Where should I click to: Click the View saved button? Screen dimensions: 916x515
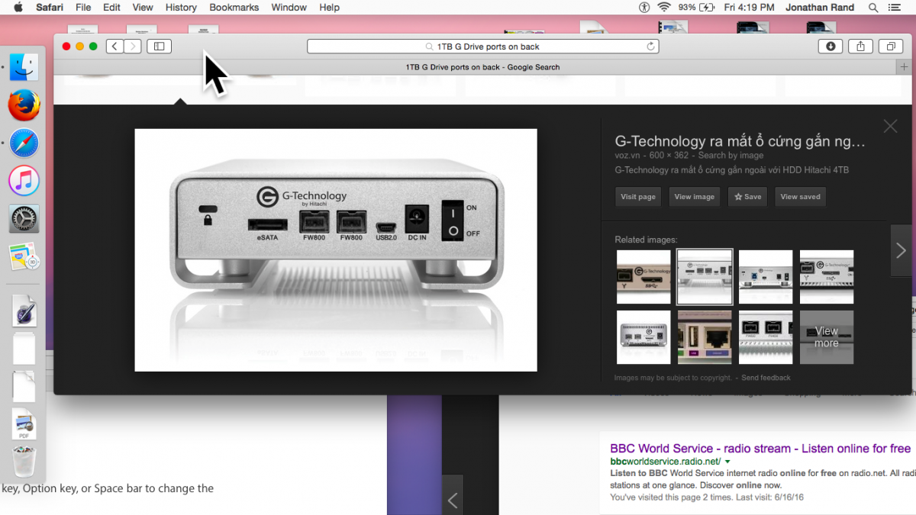800,197
